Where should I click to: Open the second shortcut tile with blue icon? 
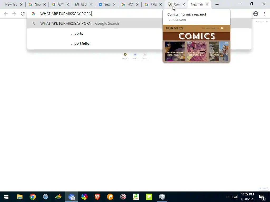[135, 56]
